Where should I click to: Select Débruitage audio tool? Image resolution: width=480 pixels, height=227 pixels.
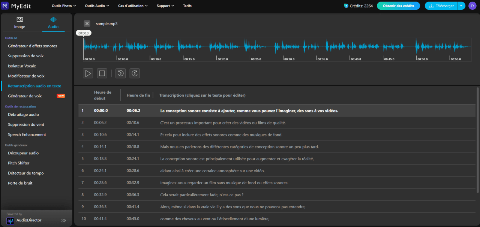point(23,115)
